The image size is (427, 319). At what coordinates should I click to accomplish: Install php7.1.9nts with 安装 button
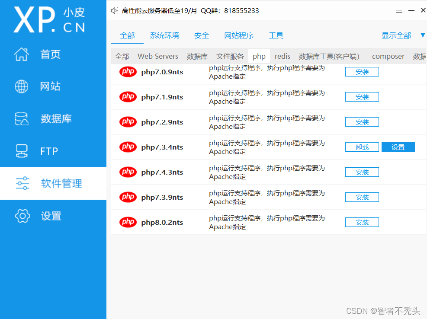(x=362, y=97)
